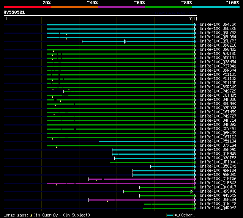243x218 pixels.
Task: Click the AV550521 query name label
Action: (14, 12)
